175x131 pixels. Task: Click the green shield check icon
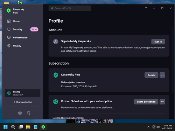pos(56,75)
